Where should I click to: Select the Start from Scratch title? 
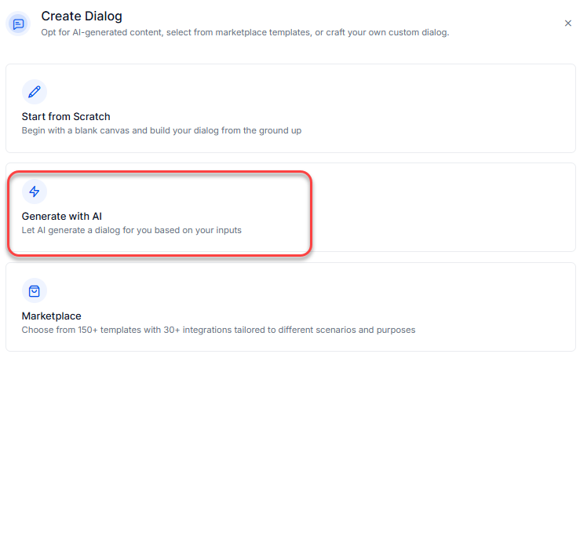pos(66,116)
